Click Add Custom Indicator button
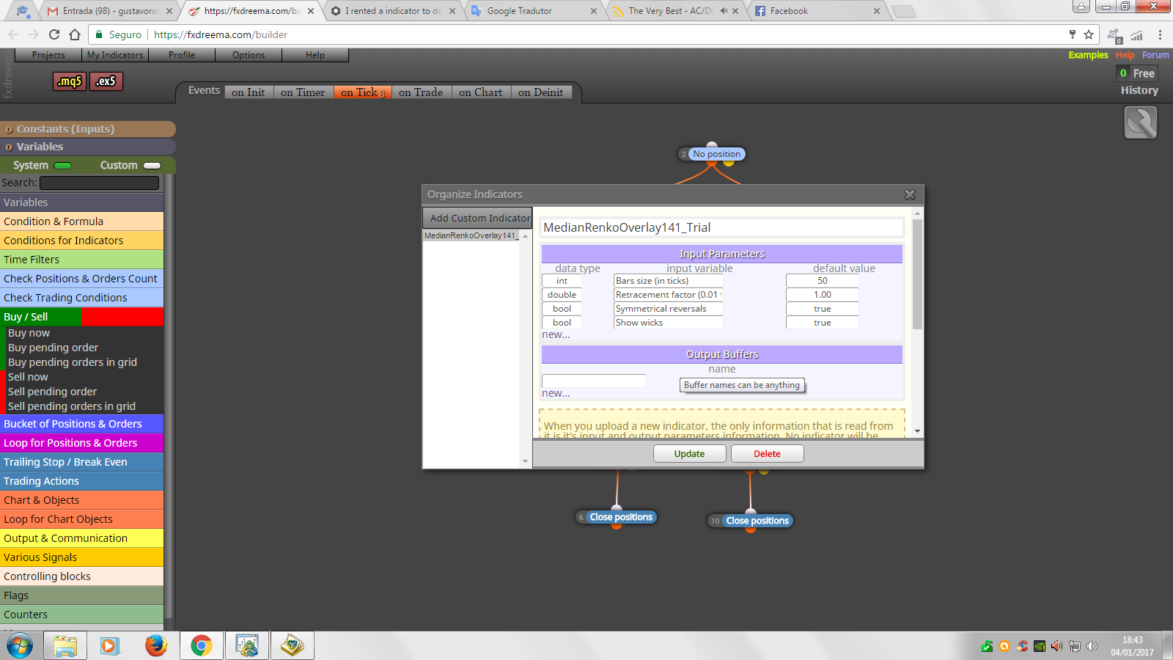The width and height of the screenshot is (1173, 660). 478,218
